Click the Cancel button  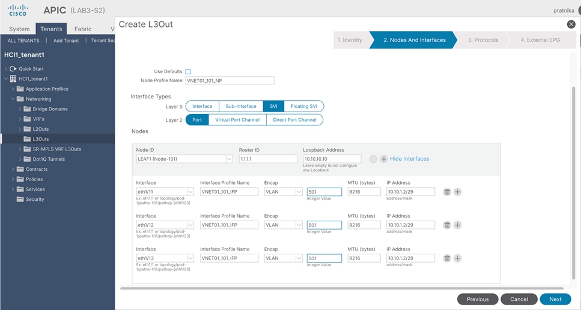click(x=519, y=299)
